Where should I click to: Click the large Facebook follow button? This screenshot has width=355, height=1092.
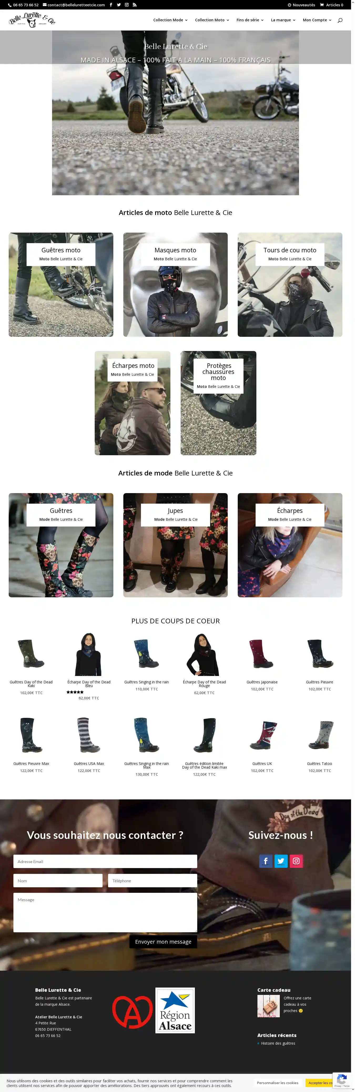(x=266, y=860)
